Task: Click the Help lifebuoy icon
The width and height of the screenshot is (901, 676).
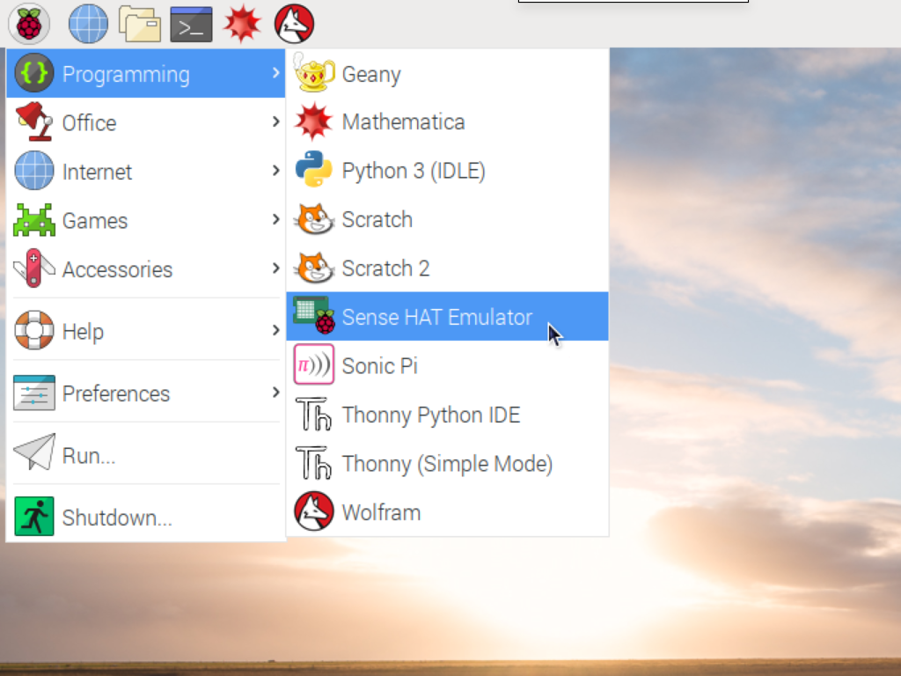Action: (34, 330)
